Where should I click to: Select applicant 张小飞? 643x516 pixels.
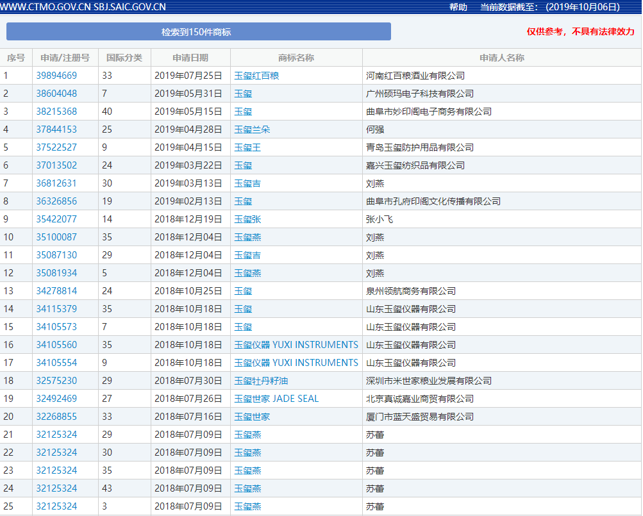[380, 219]
